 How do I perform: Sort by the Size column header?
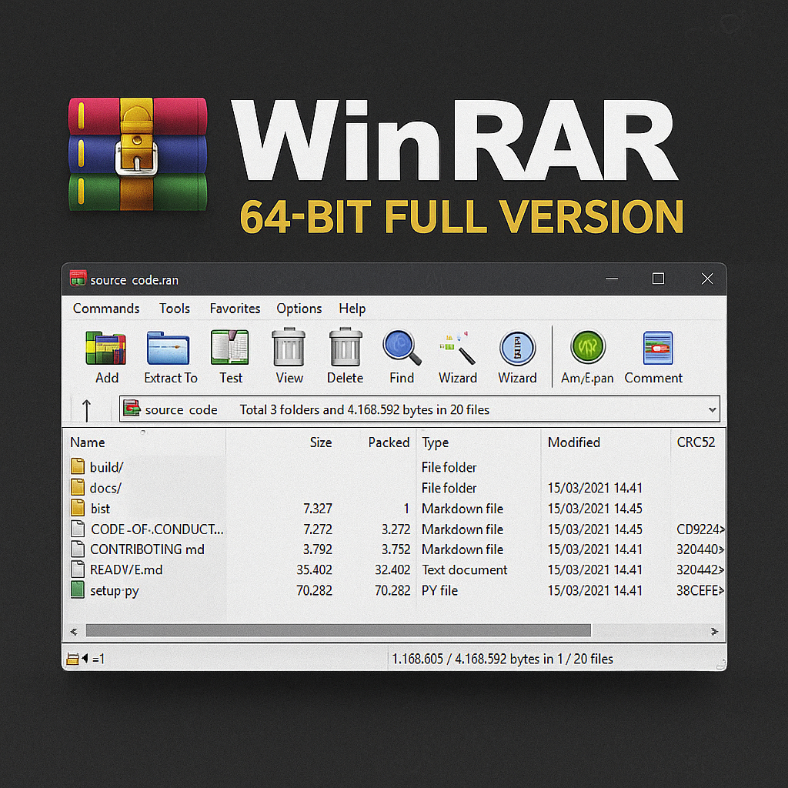coord(321,442)
